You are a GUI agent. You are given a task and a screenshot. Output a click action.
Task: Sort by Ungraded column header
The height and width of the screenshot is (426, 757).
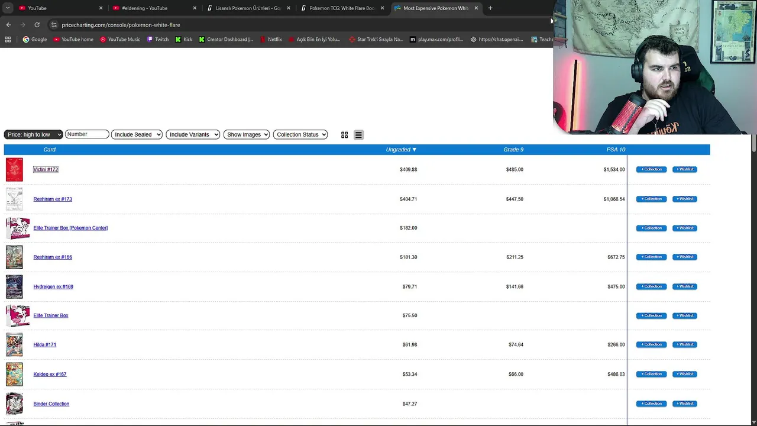pyautogui.click(x=401, y=150)
